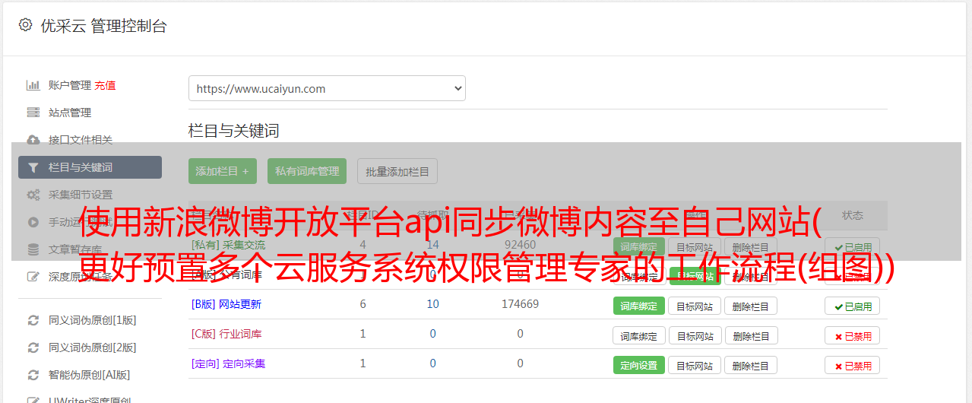Screen dimensions: 972x403
Task: Select 栏目与关键词 in the sidebar
Action: [90, 167]
